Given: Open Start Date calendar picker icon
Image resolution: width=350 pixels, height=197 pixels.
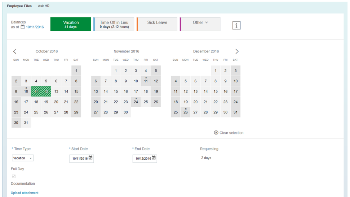Looking at the screenshot, I should [90, 158].
